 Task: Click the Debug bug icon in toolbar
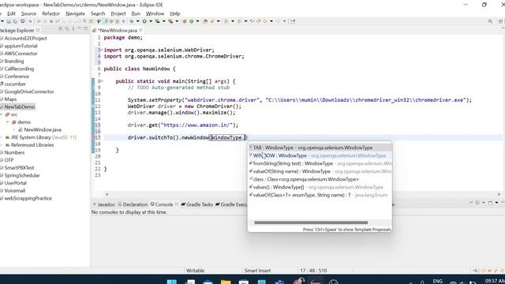pos(132,21)
